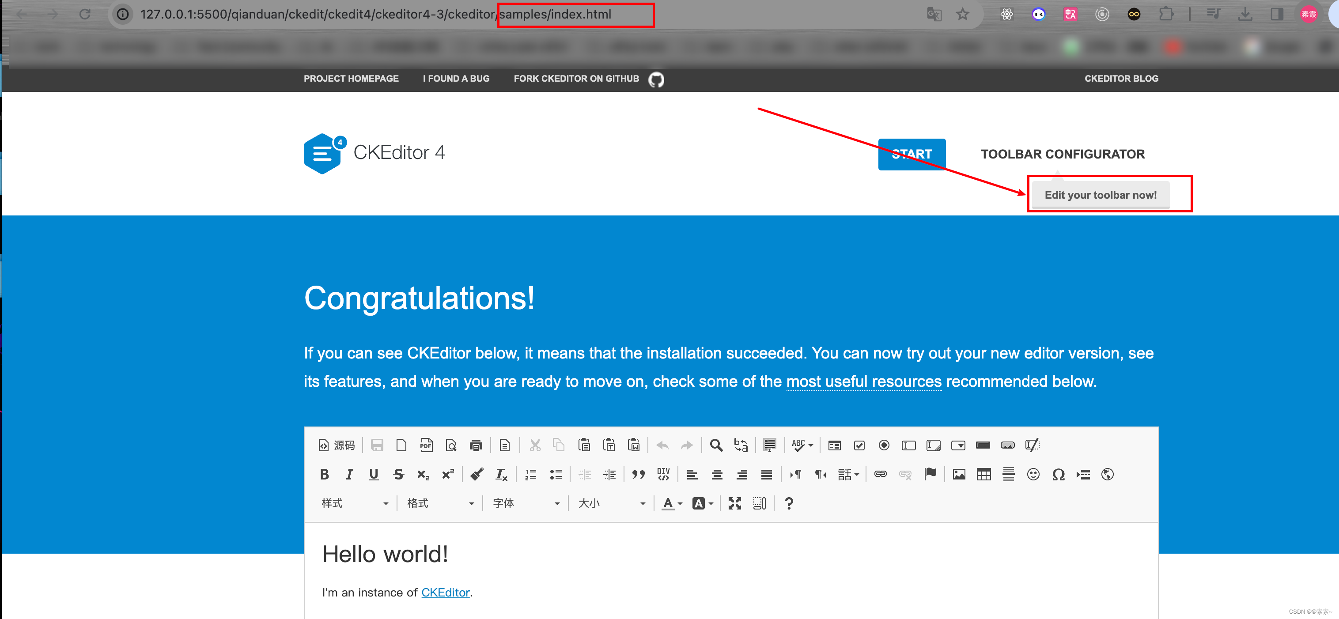The image size is (1339, 619).
Task: Open the 格式 format dropdown
Action: click(440, 504)
